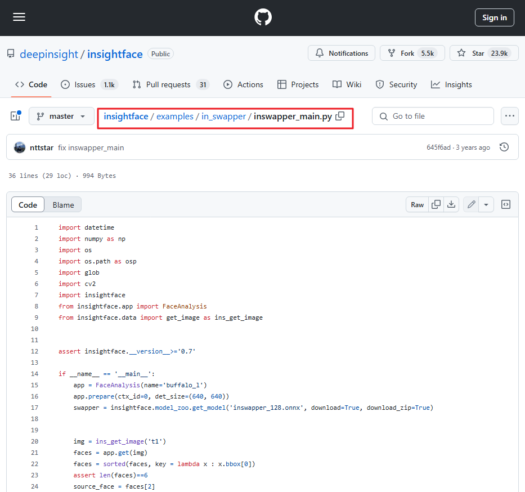
Task: Click line number 12
Action: tap(34, 351)
